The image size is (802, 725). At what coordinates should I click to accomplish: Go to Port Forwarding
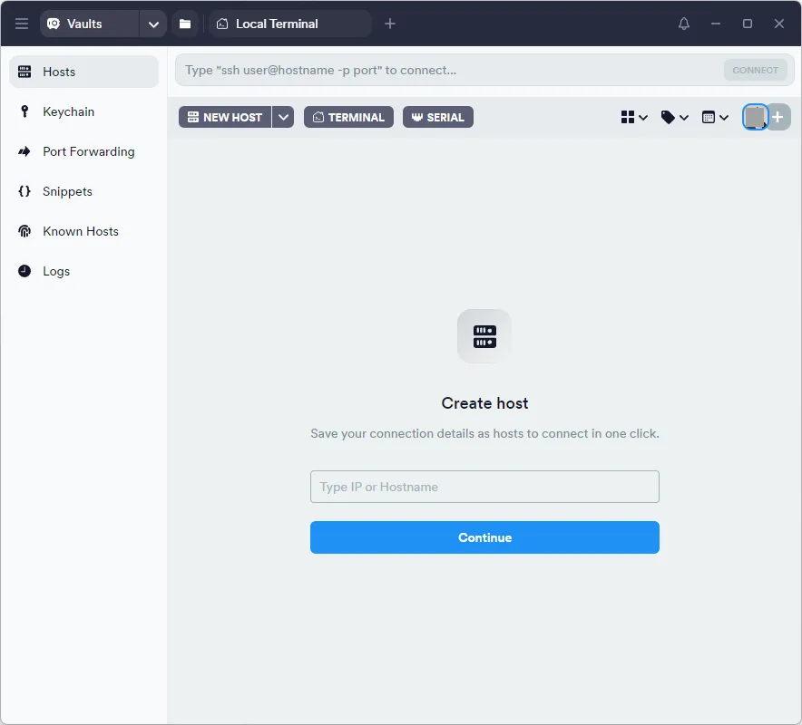[x=83, y=151]
